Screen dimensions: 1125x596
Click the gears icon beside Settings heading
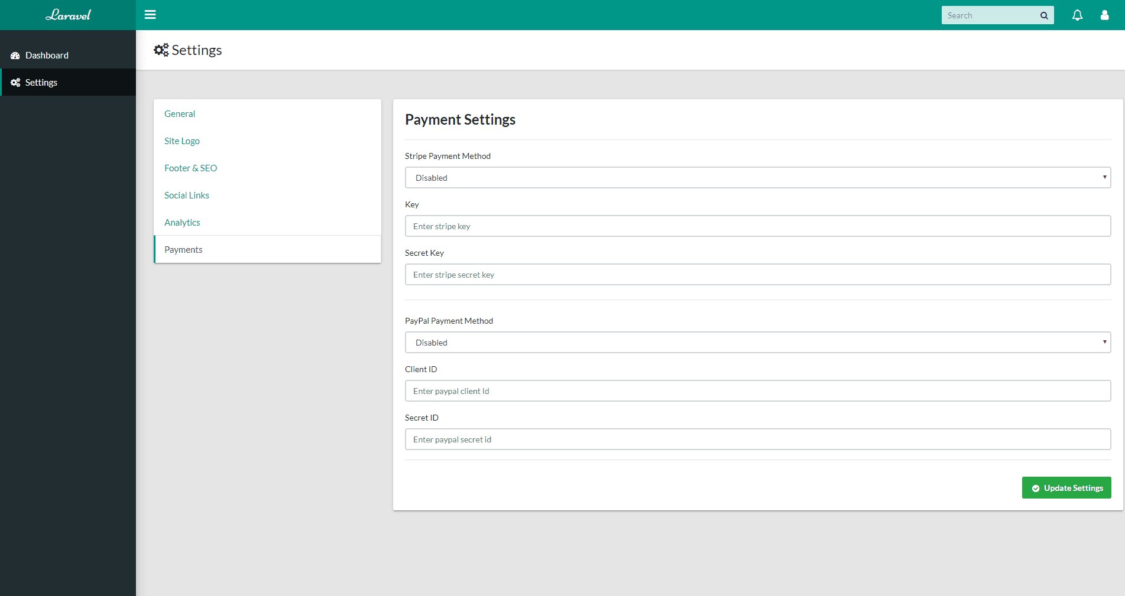(x=160, y=50)
